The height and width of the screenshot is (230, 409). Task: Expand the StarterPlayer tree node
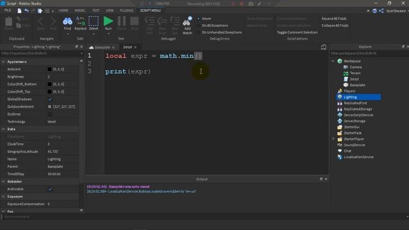pos(333,139)
